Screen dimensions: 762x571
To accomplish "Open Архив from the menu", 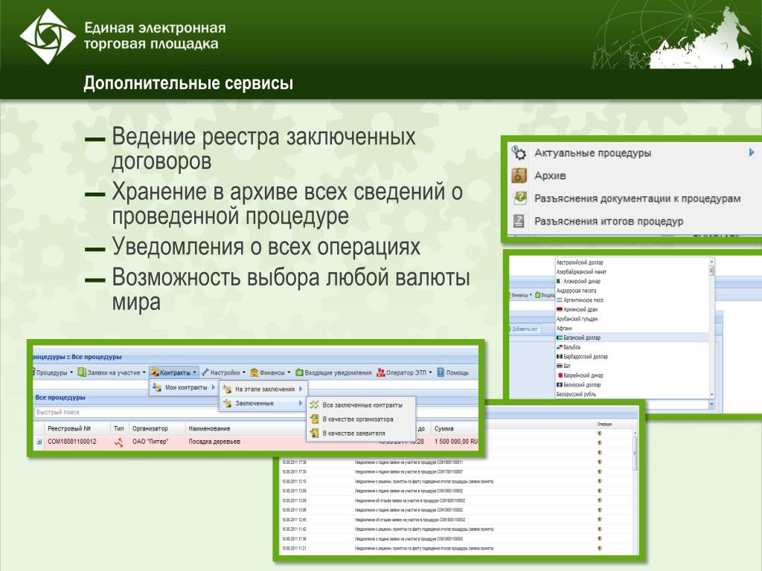I will tap(550, 175).
